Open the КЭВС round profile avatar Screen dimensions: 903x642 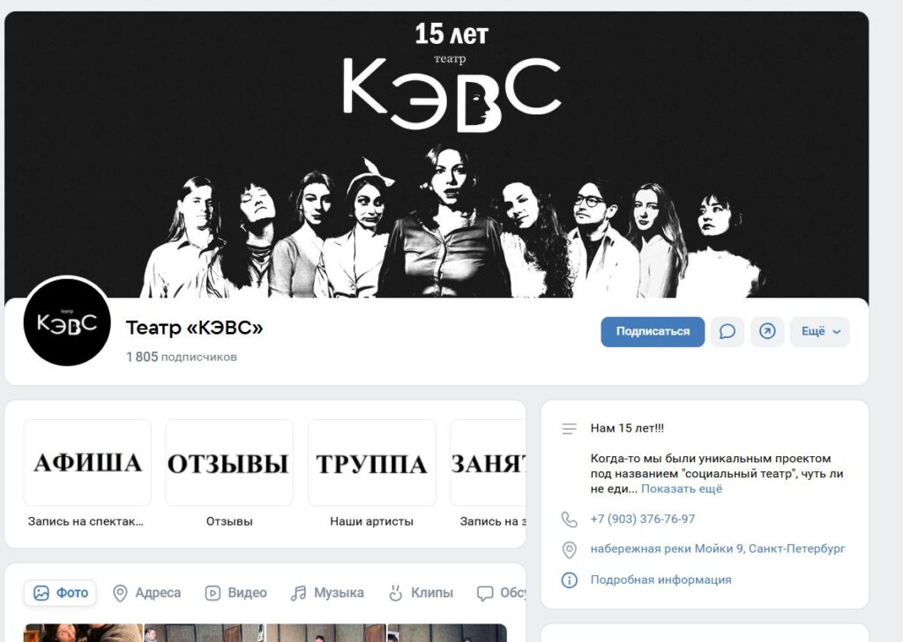[x=67, y=322]
